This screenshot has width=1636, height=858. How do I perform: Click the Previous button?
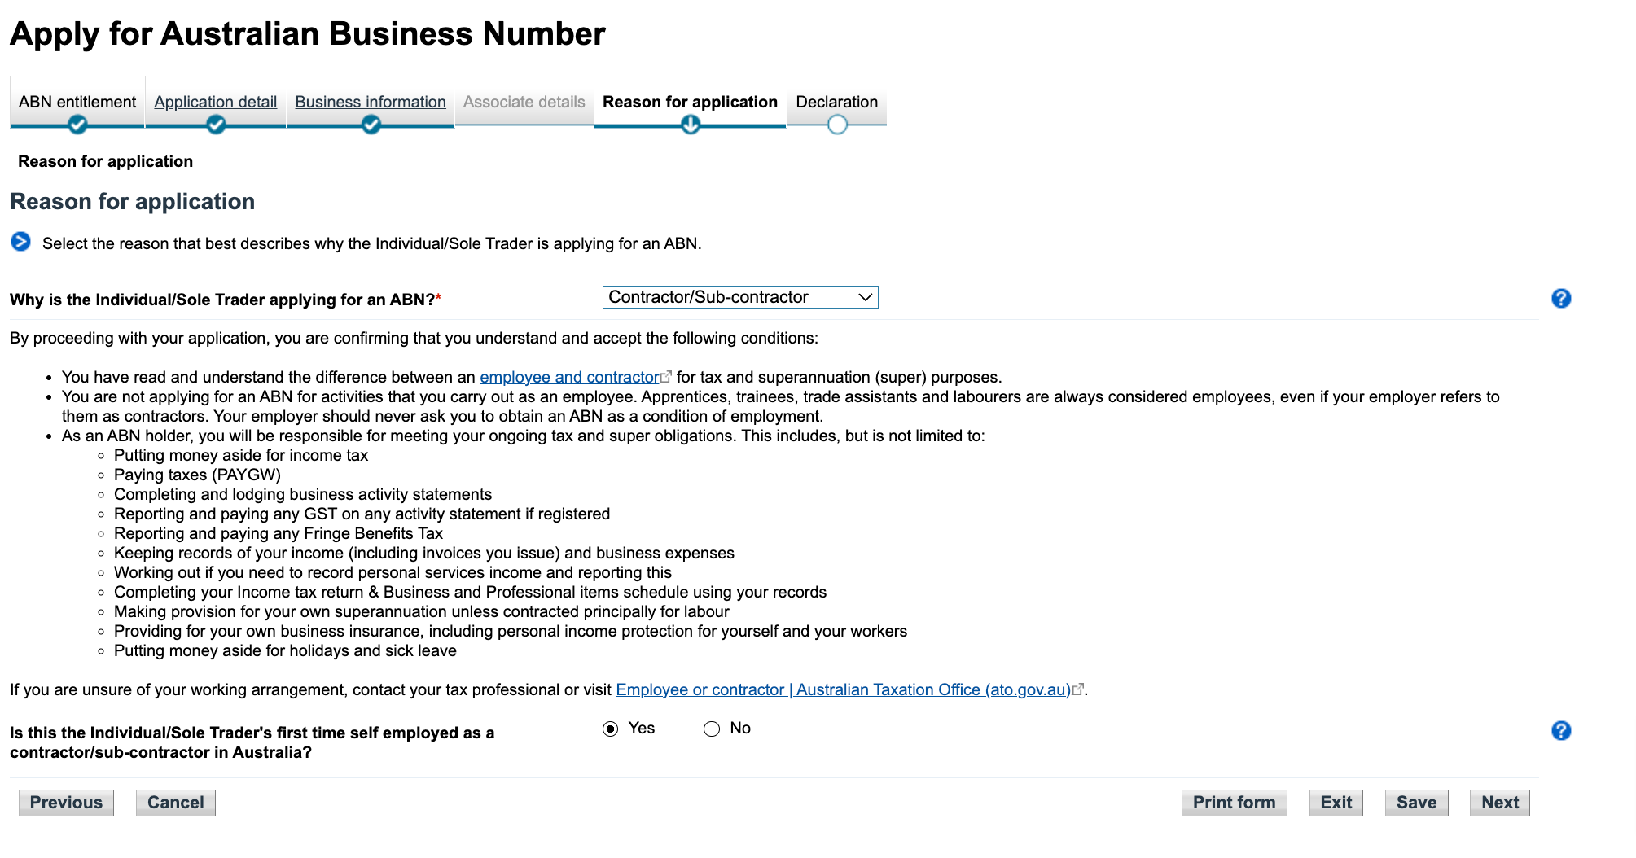click(x=66, y=803)
